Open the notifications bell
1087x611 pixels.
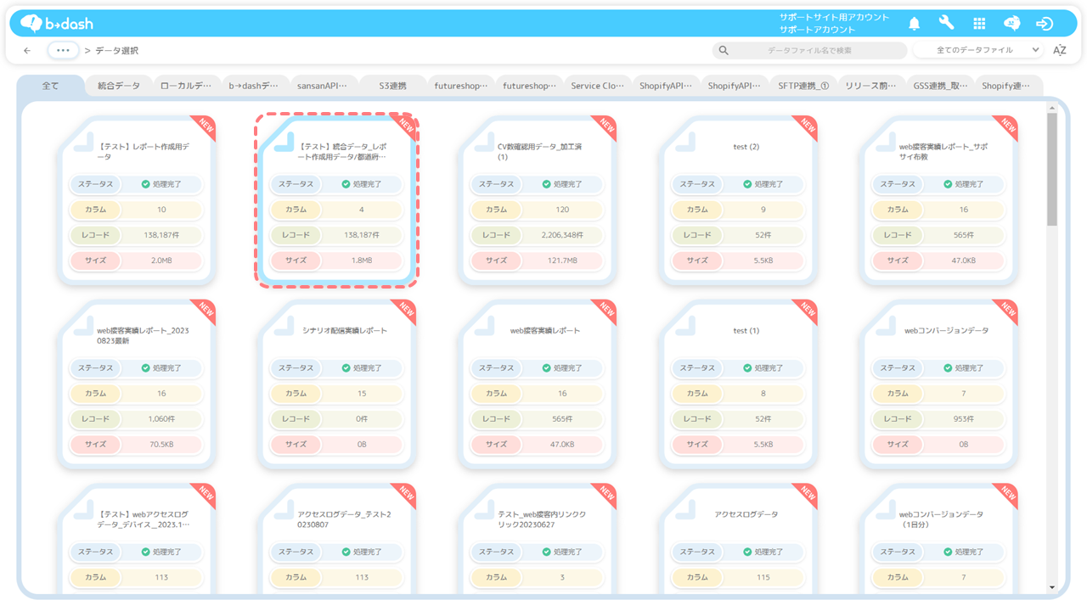[915, 23]
